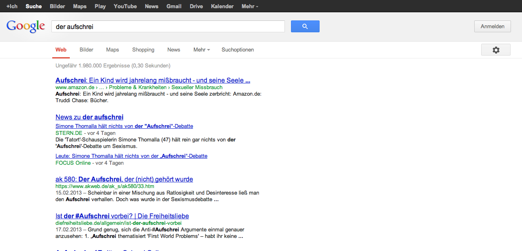
Task: Select the News tab below search
Action: [173, 50]
